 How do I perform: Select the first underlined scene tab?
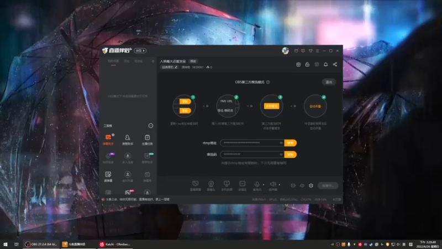point(113,61)
